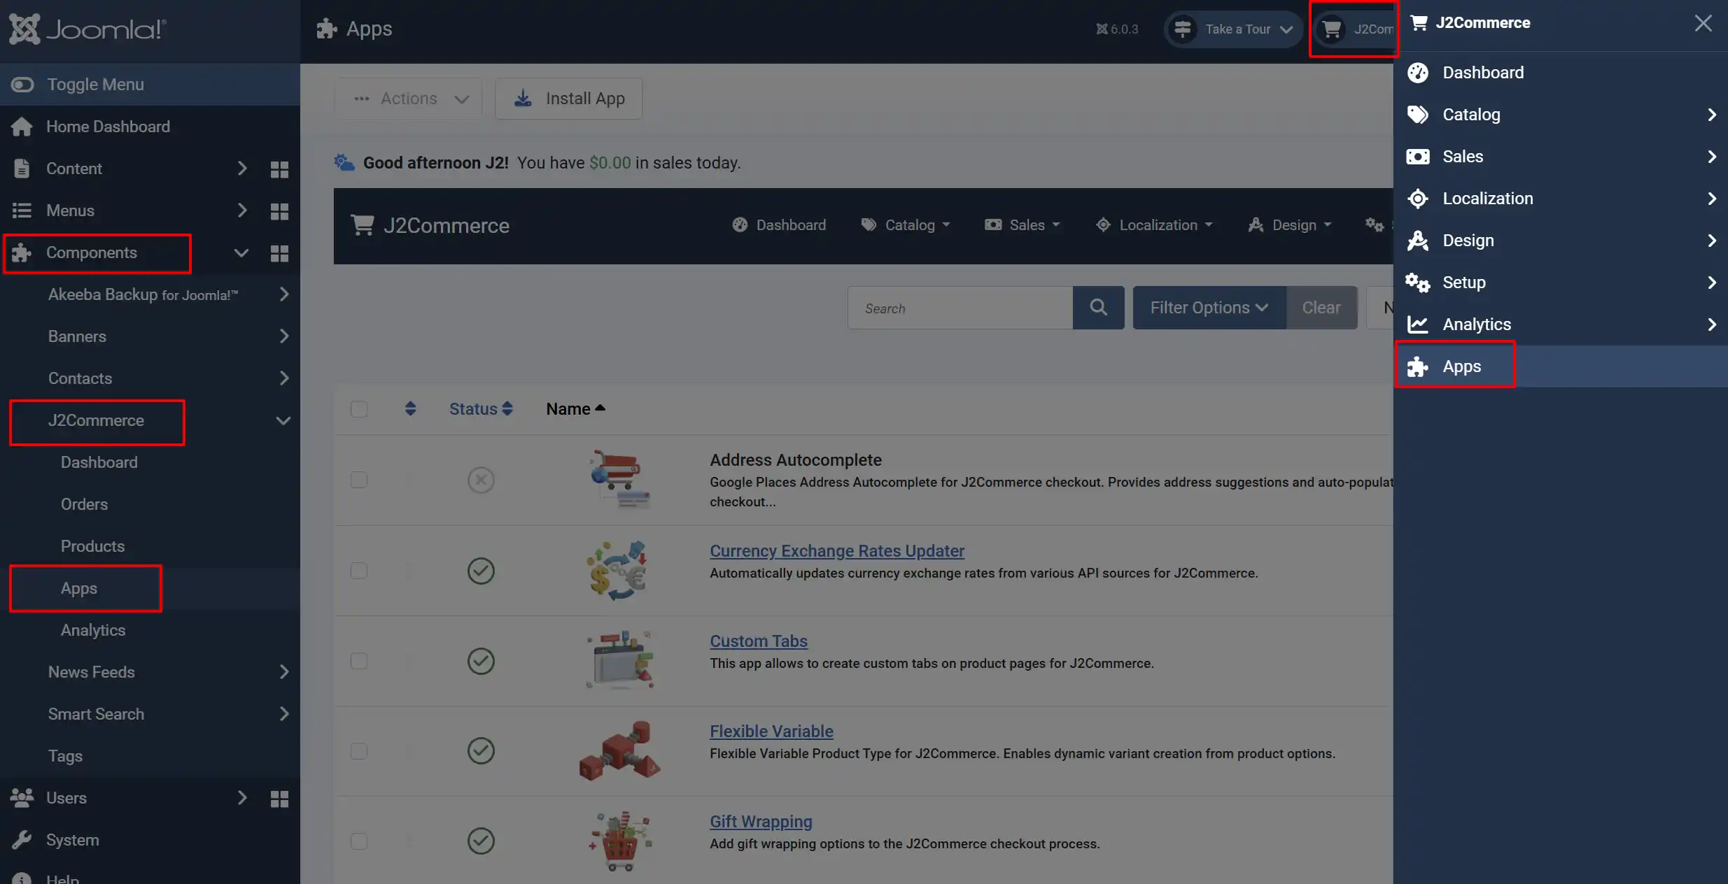Click the Clear filter button
The width and height of the screenshot is (1728, 884).
[1321, 308]
